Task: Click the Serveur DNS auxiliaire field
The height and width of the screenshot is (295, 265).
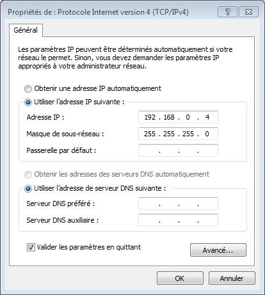Action: pyautogui.click(x=178, y=220)
